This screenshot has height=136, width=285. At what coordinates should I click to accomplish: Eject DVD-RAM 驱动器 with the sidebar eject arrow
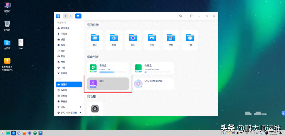[80, 113]
